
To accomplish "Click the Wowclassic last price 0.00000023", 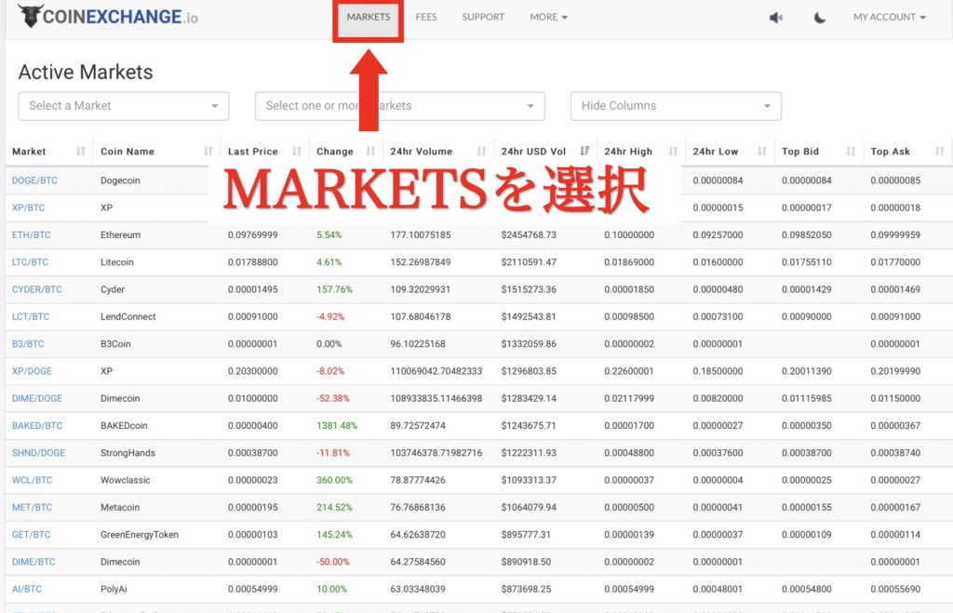I will pyautogui.click(x=253, y=481).
